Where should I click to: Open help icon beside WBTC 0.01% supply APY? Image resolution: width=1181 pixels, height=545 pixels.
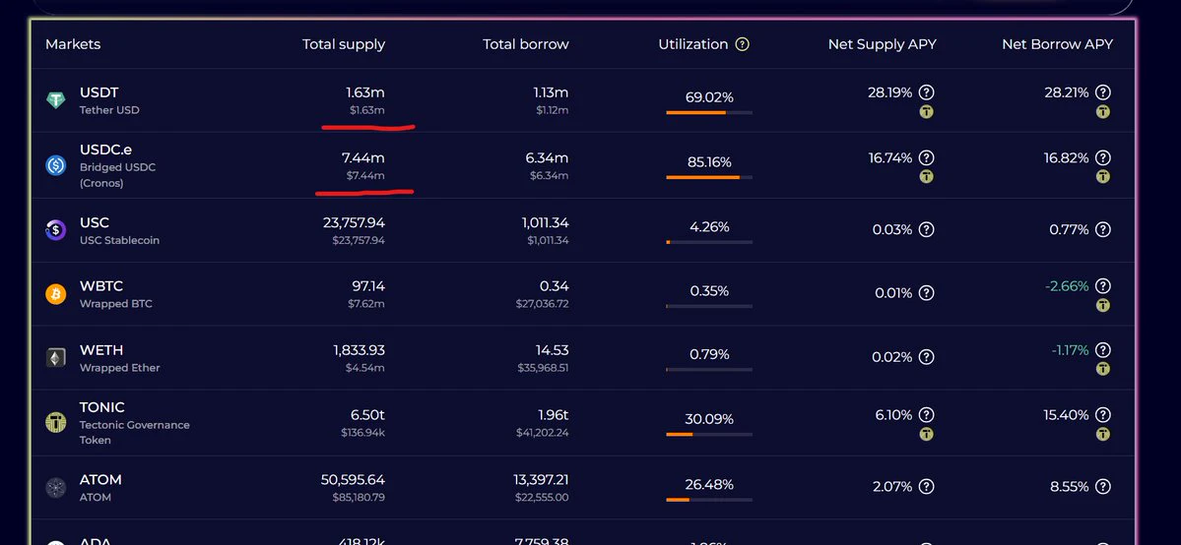(927, 293)
